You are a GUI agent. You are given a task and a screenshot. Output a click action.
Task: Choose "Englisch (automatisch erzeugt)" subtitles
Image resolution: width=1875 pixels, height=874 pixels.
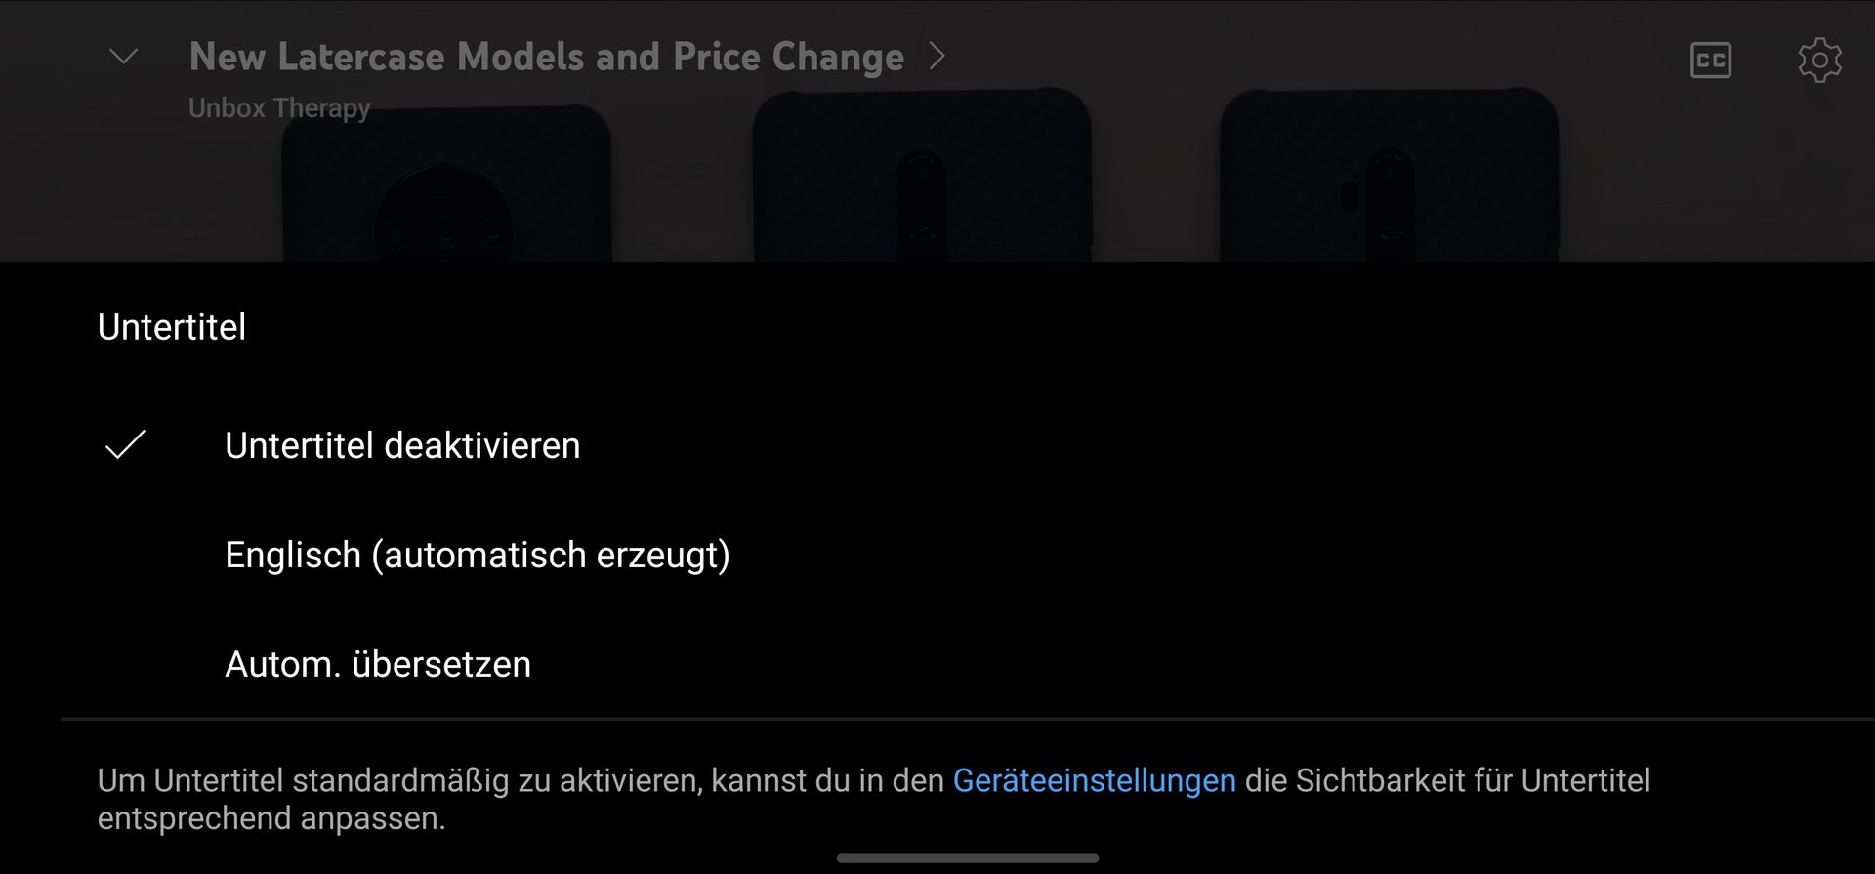coord(477,555)
